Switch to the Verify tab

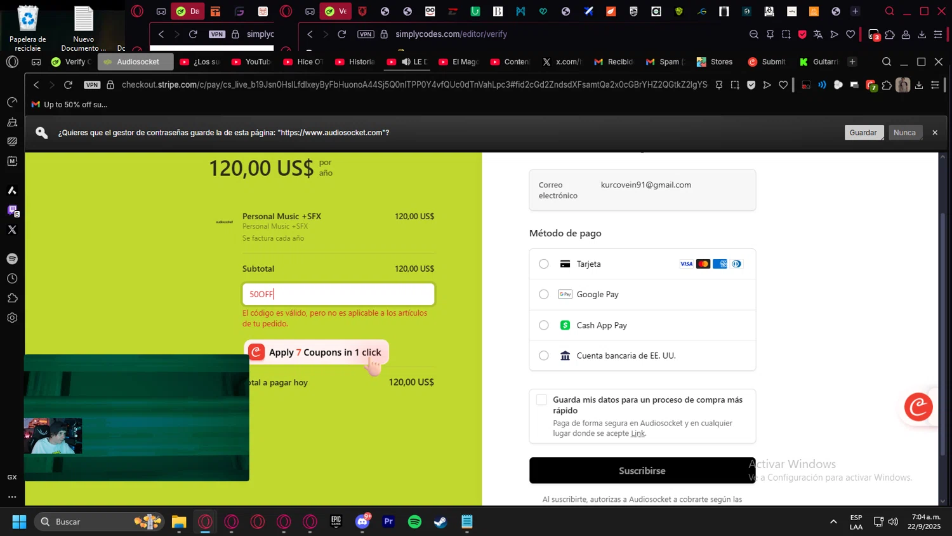[71, 62]
